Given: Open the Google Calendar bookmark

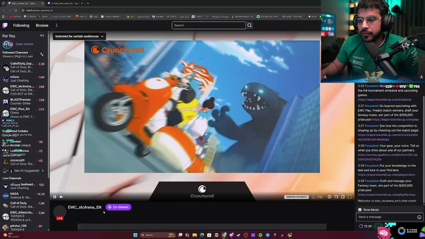Looking at the screenshot, I should (x=112, y=16).
